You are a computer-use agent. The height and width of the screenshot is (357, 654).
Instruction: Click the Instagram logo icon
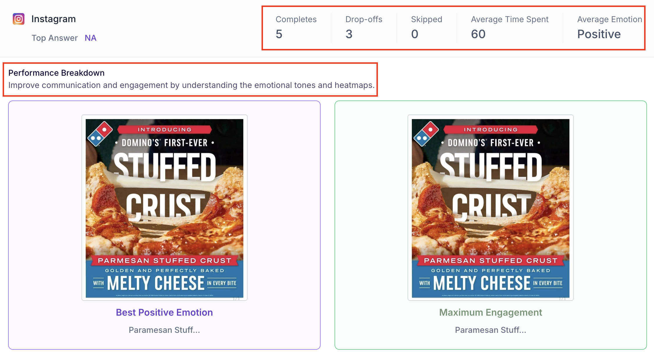coord(19,19)
